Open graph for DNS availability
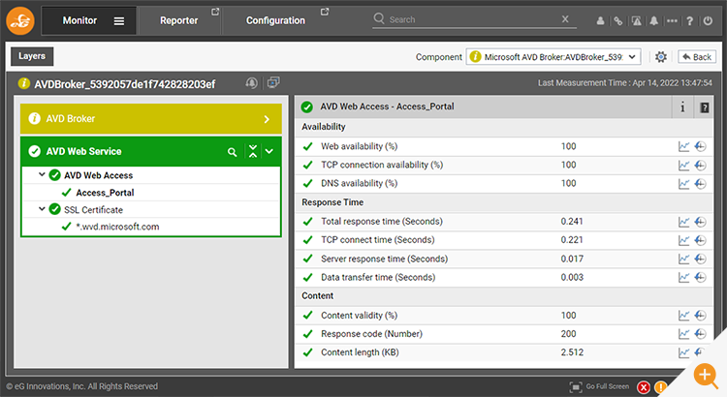Viewport: 727px width, 397px height. pos(684,184)
